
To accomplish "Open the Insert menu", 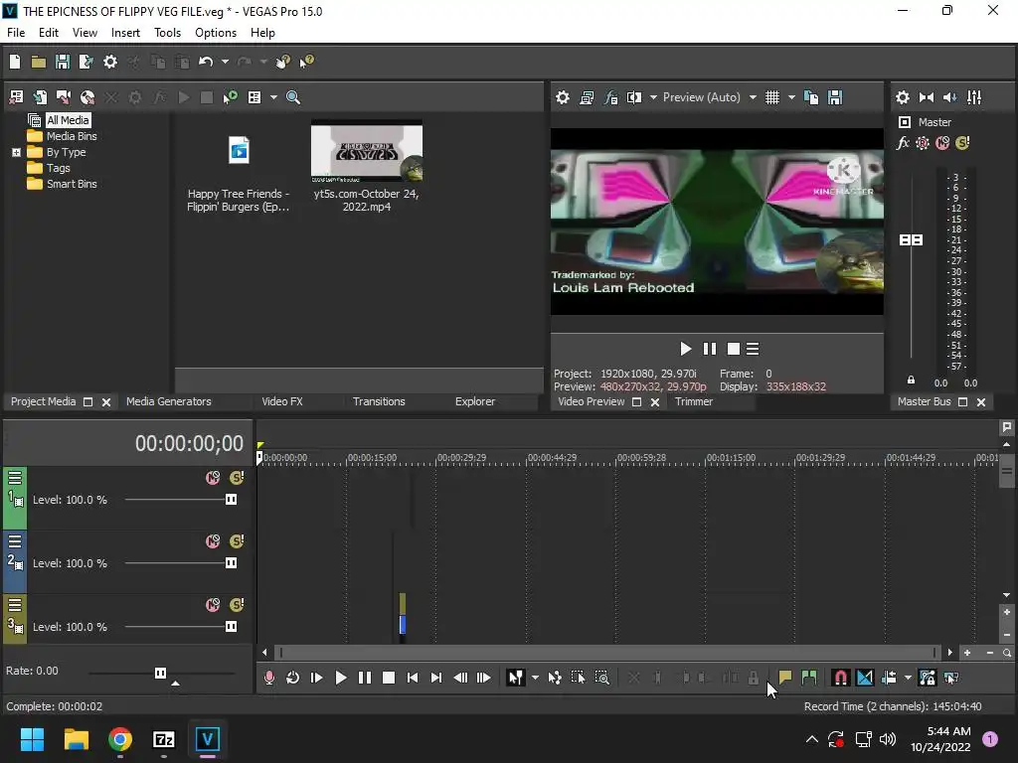I will click(x=125, y=33).
